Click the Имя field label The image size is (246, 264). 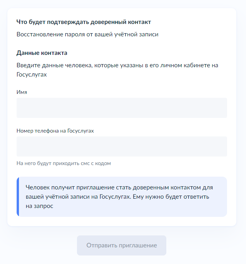click(22, 92)
